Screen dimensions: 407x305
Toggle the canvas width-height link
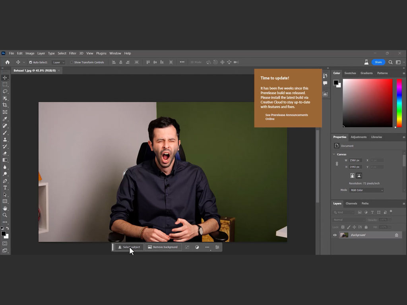[337, 164]
